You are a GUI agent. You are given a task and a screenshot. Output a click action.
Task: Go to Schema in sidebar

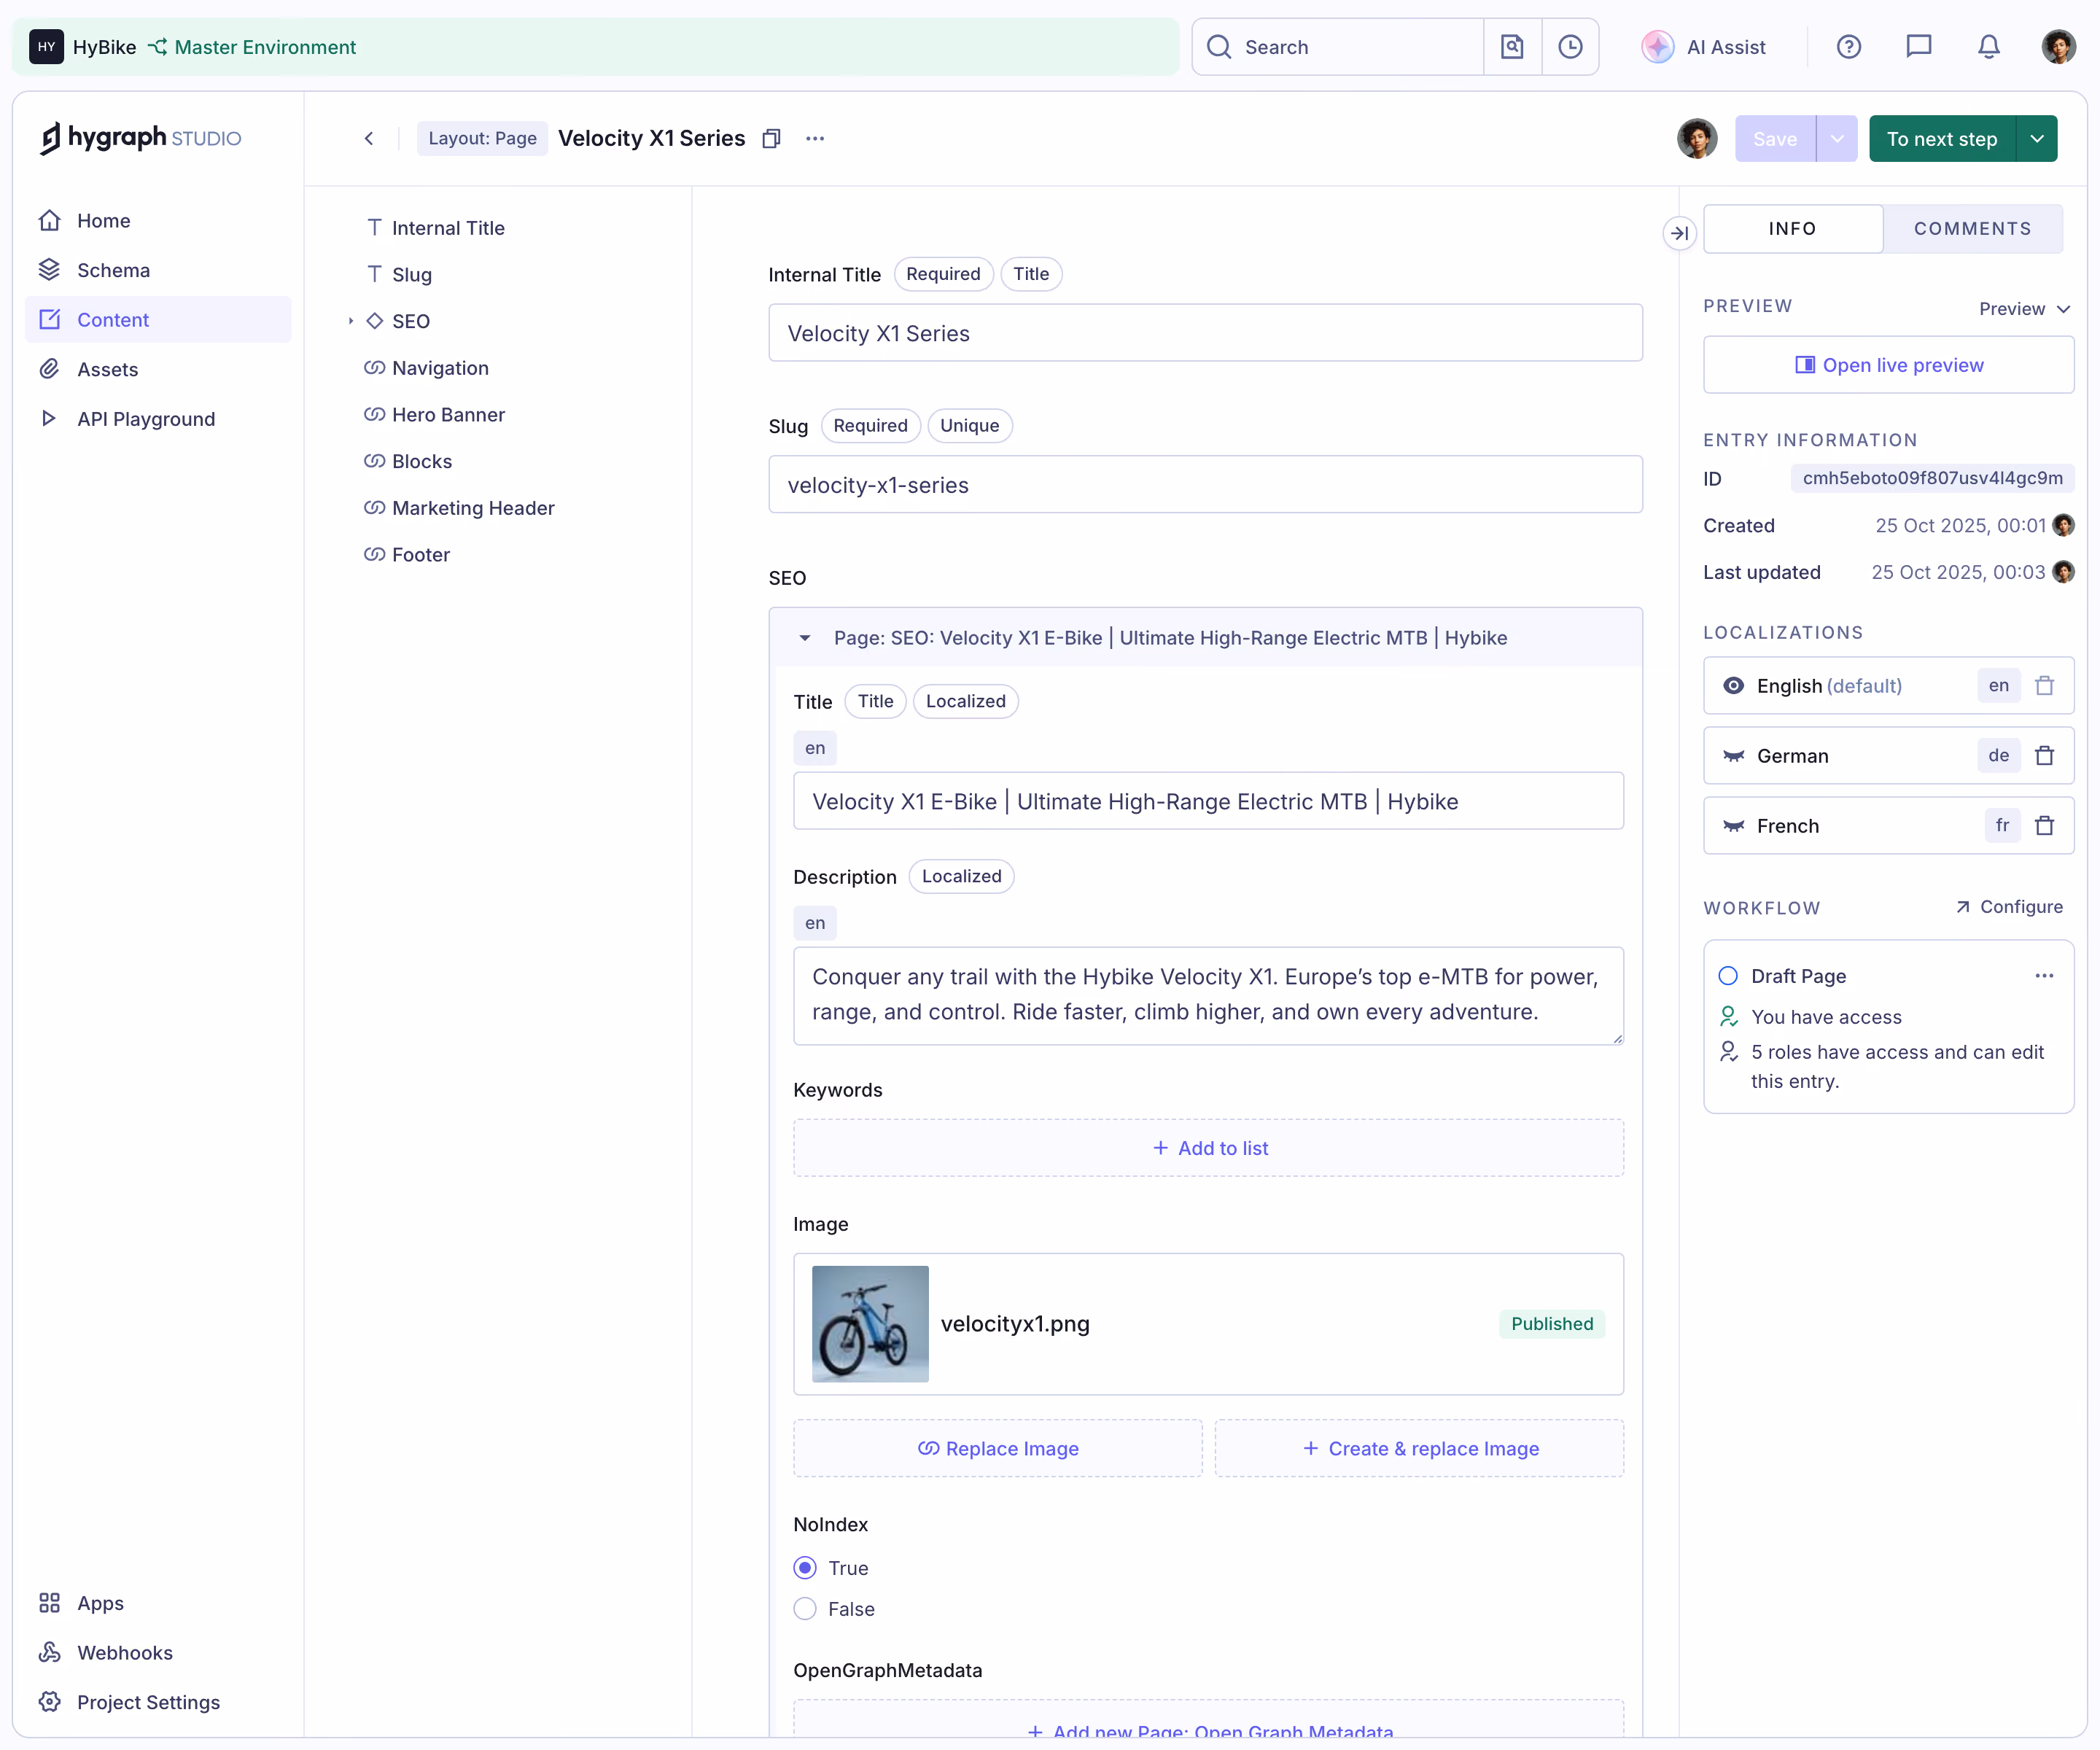pos(158,270)
